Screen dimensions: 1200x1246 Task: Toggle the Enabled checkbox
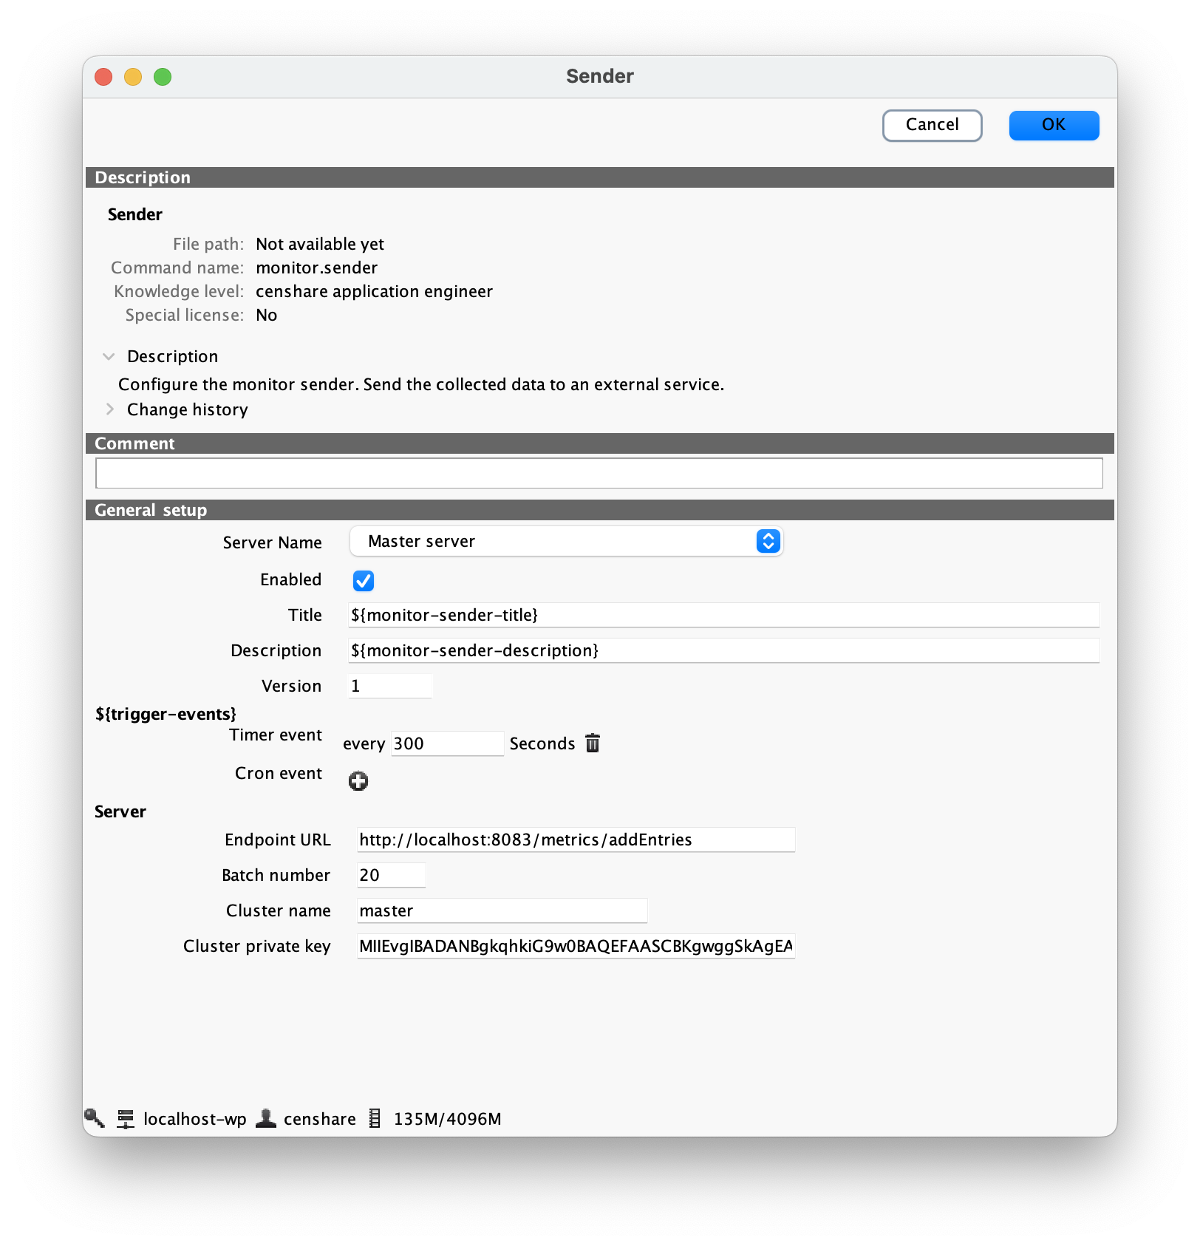click(364, 581)
